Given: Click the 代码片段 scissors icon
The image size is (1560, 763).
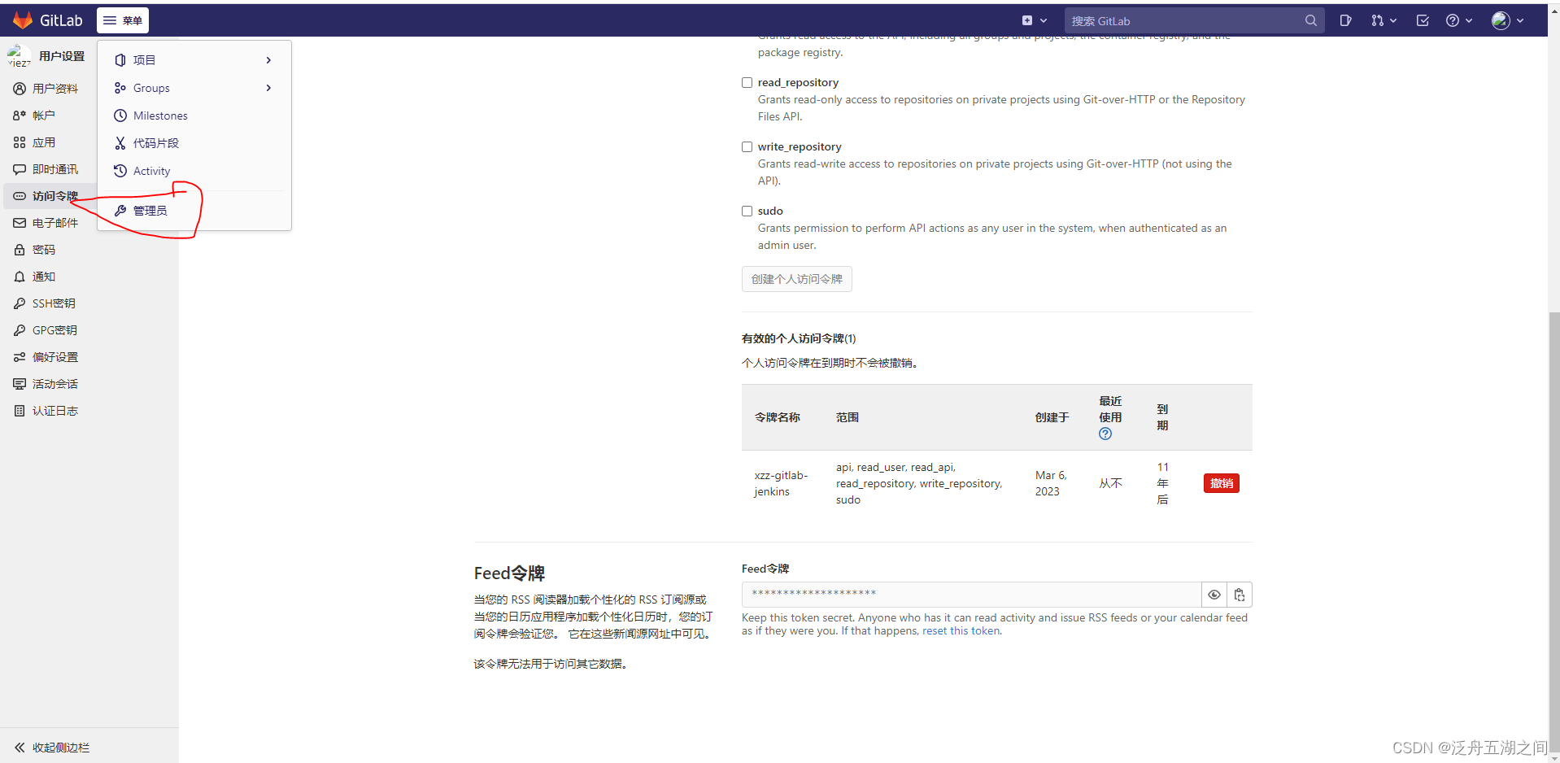Looking at the screenshot, I should click(x=120, y=143).
